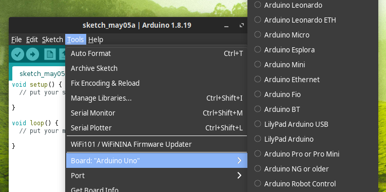This screenshot has width=386, height=192.
Task: Minimize the Arduino window
Action: tap(226, 26)
